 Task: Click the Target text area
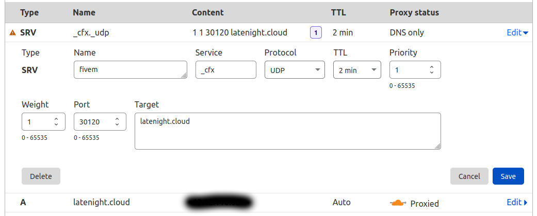coord(287,131)
